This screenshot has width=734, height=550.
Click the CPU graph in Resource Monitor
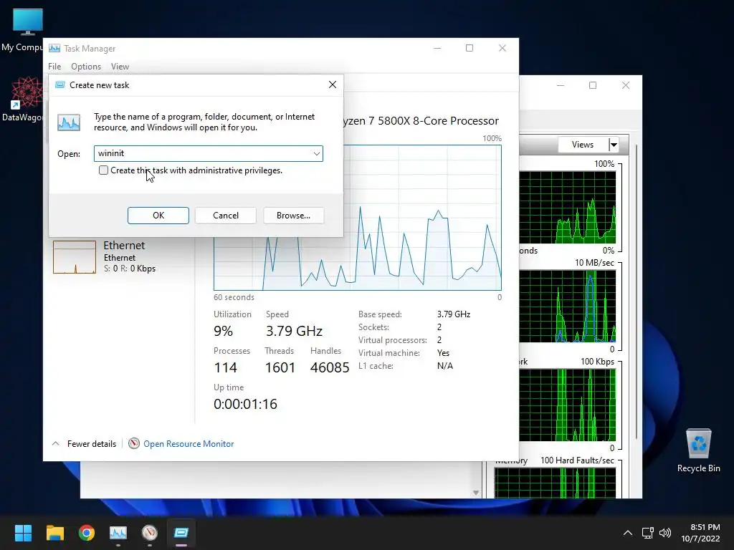coord(568,207)
